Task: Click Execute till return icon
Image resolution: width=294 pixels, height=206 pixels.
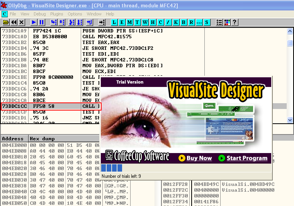Action: pyautogui.click(x=90, y=22)
